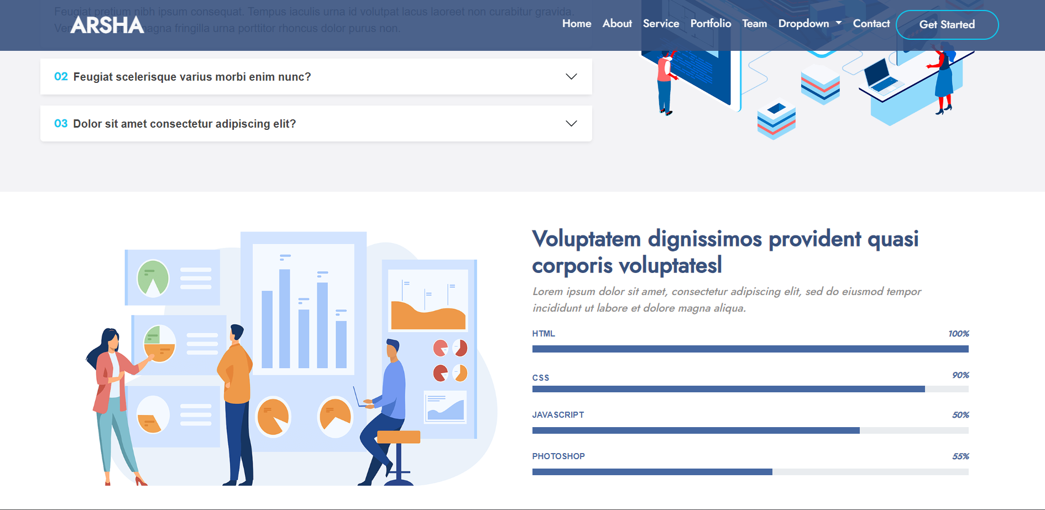Image resolution: width=1045 pixels, height=510 pixels.
Task: Click chevron on Feugiat scelerisque row
Action: (x=571, y=76)
